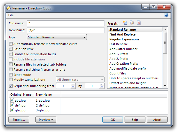This screenshot has width=178, height=132.
Task: Minimize the Rename window
Action: pos(146,7)
